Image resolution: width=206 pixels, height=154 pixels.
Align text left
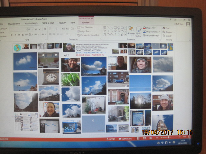click(x=50, y=34)
